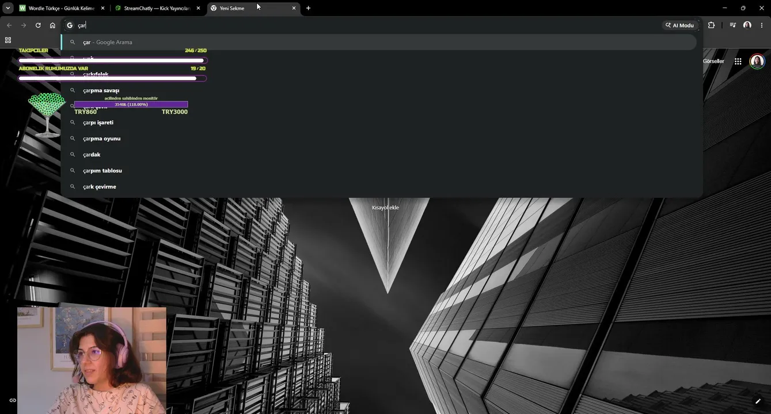Switch to the StreamChatly tab
This screenshot has width=771, height=414.
(157, 8)
